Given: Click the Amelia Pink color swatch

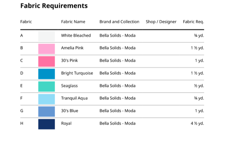Looking at the screenshot, I should pyautogui.click(x=46, y=49).
